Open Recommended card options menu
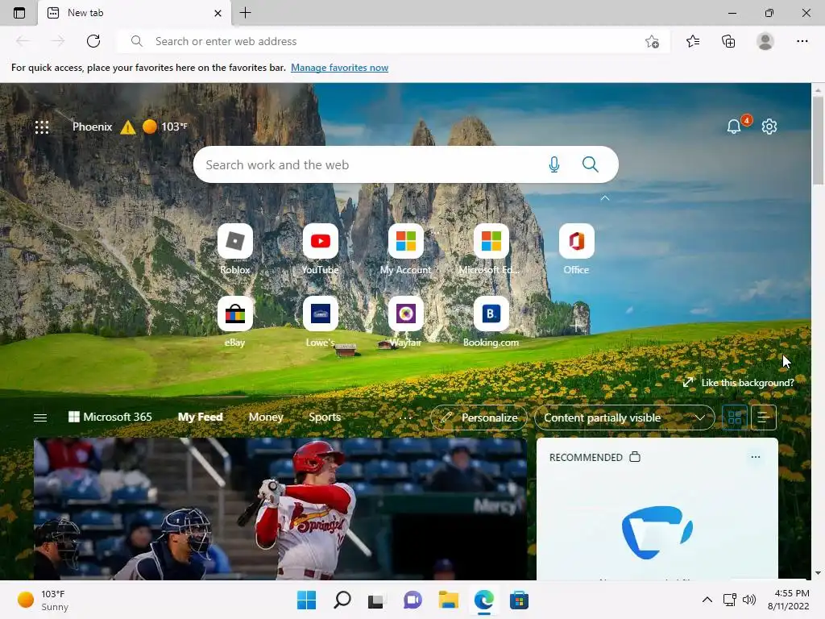This screenshot has width=825, height=619. click(756, 457)
